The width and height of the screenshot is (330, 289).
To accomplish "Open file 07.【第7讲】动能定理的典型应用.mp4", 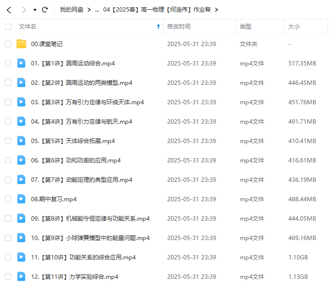I will (81, 180).
